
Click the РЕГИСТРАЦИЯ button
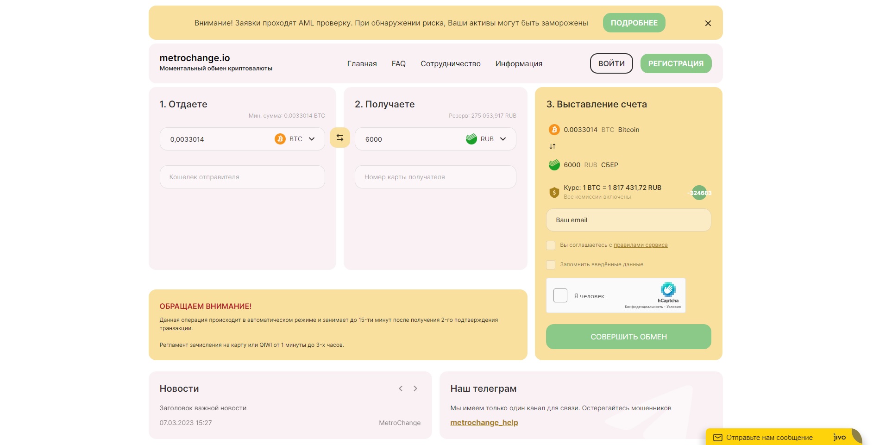pyautogui.click(x=676, y=63)
